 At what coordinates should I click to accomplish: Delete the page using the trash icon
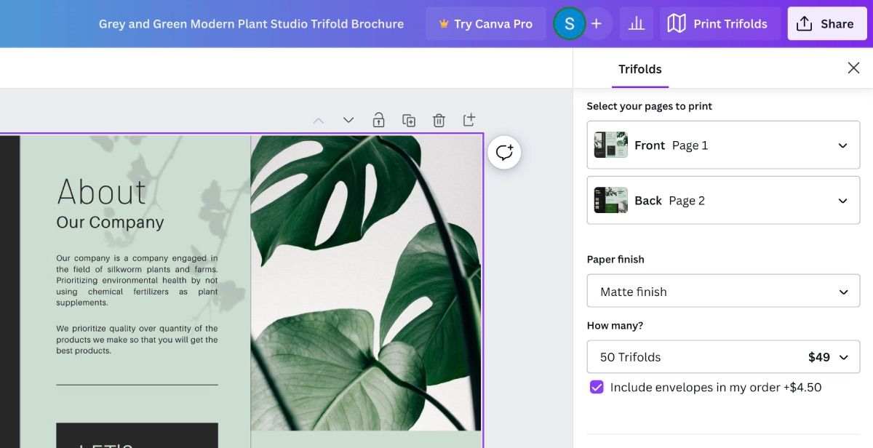pos(439,119)
